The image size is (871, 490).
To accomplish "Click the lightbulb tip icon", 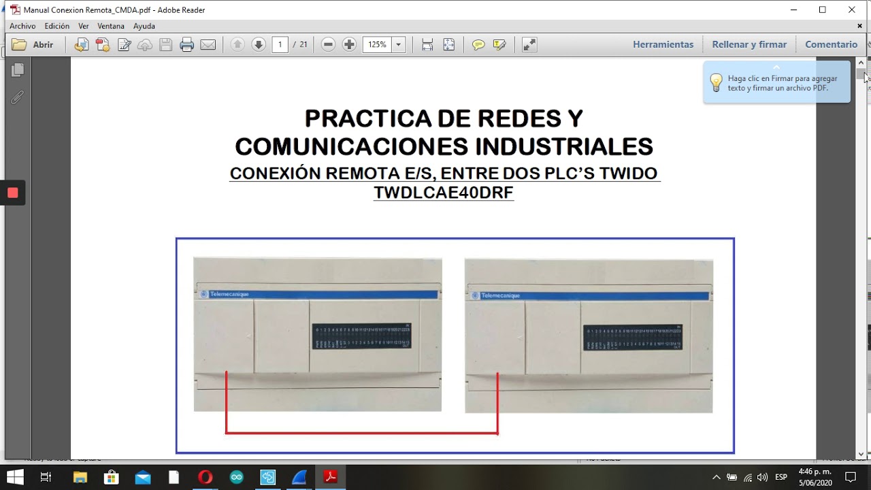I will tap(716, 83).
